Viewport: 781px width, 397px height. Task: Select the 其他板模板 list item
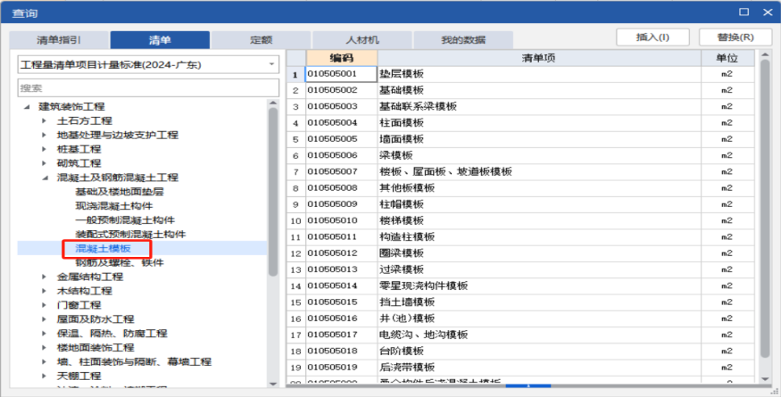click(407, 187)
